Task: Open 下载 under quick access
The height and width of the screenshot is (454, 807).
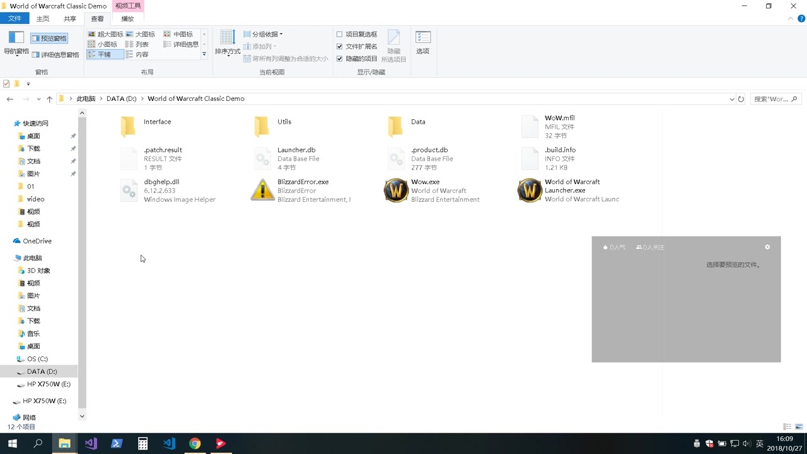Action: [33, 149]
